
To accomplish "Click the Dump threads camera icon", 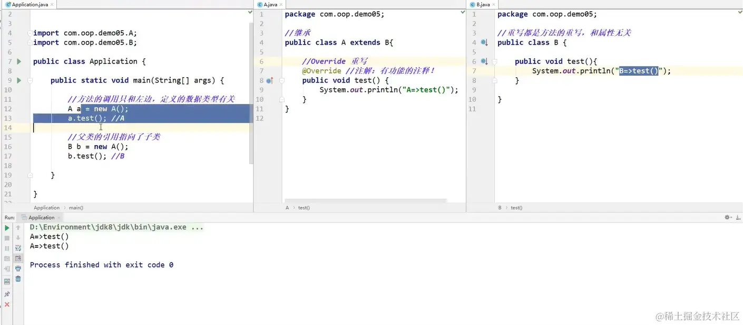I will point(7,258).
